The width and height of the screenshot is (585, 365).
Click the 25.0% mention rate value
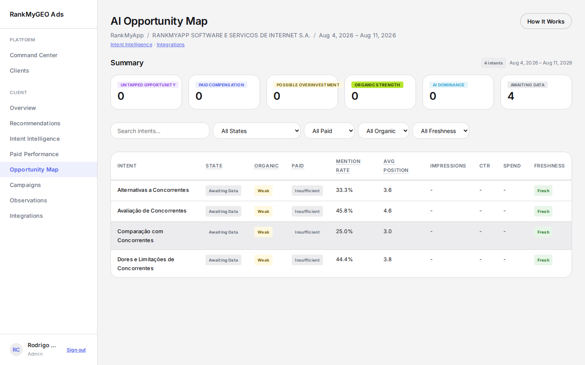point(344,231)
